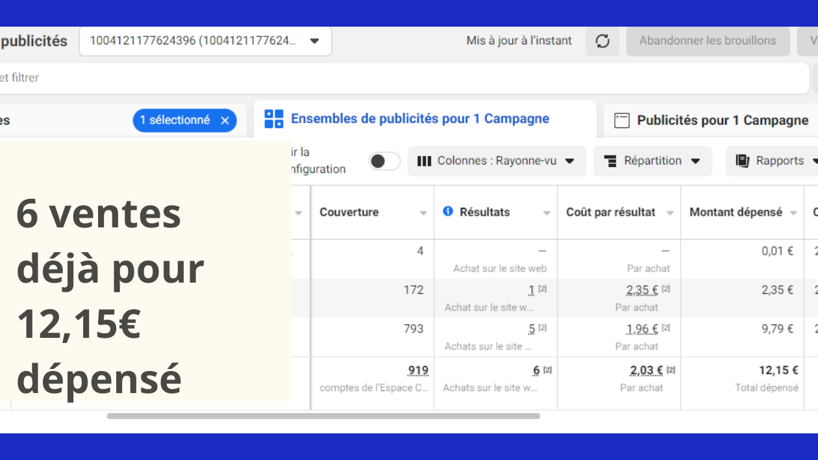Screen dimensions: 818x460
Task: Click the total coverage value 919
Action: 418,370
